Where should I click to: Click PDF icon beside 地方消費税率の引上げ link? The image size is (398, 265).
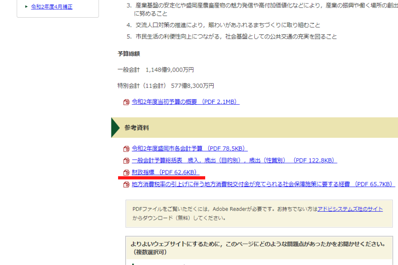pos(126,185)
